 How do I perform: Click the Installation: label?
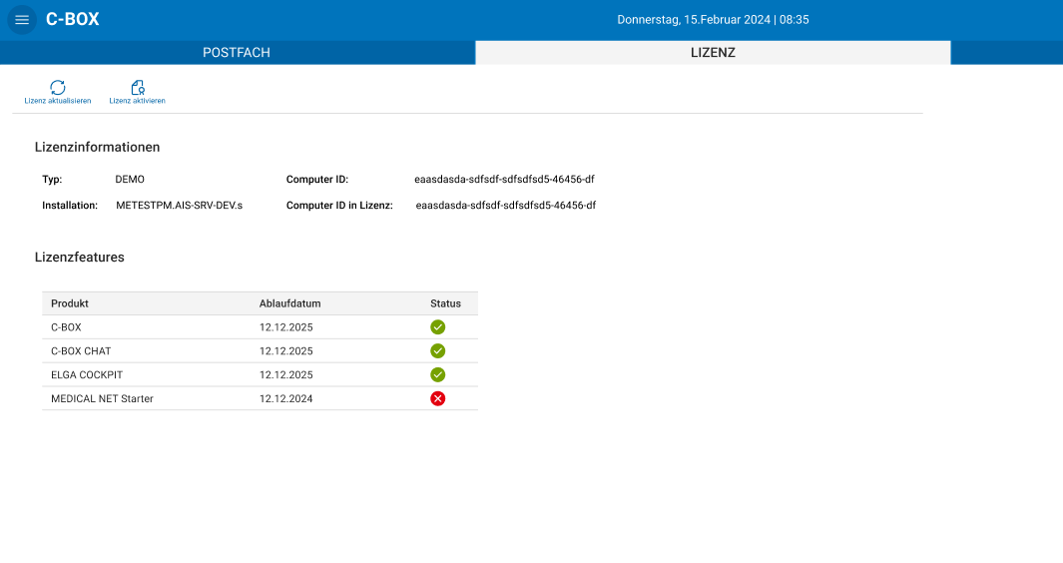click(70, 205)
